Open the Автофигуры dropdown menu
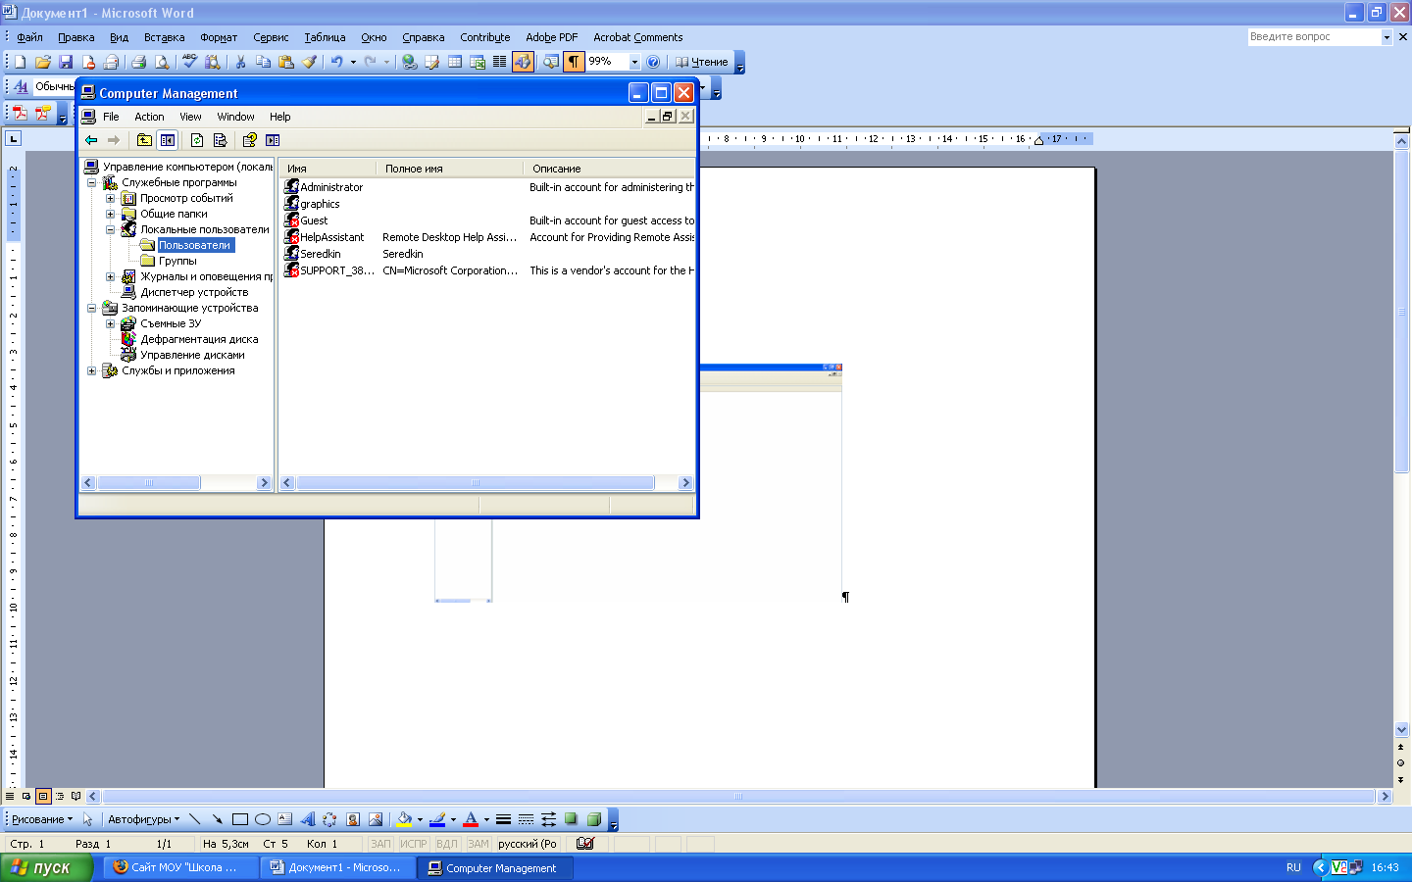The image size is (1412, 882). (x=143, y=819)
